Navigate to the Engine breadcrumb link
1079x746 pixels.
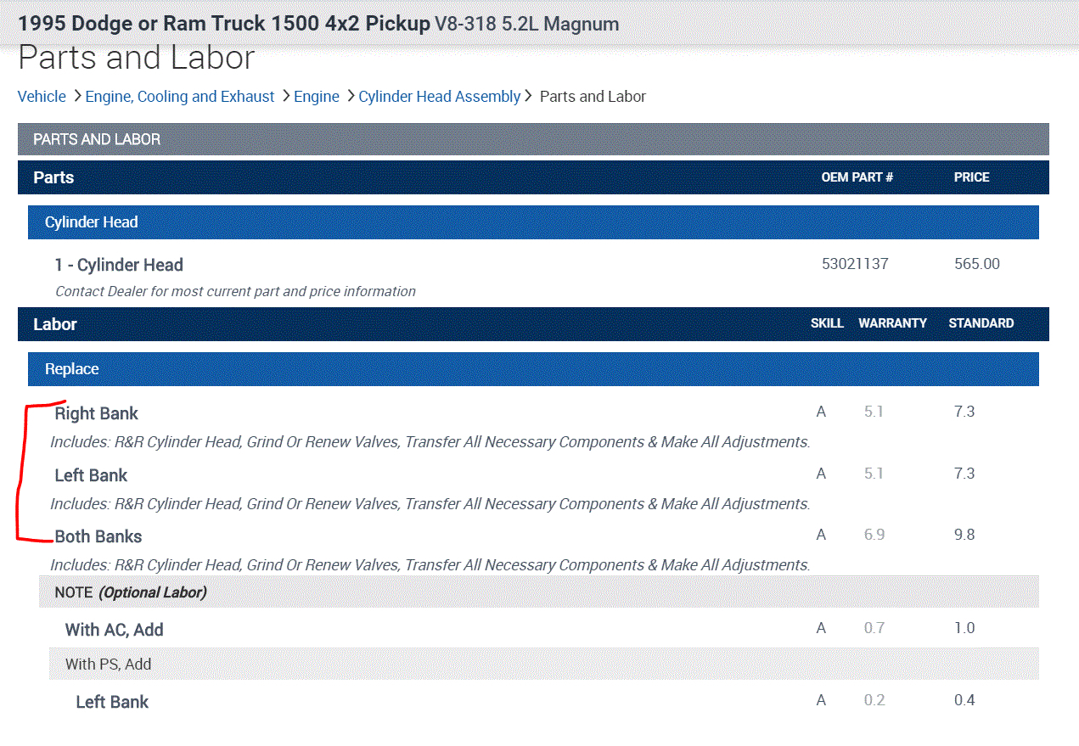[x=317, y=97]
